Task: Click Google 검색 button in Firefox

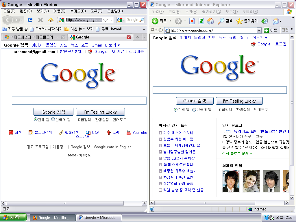Action: [53, 112]
